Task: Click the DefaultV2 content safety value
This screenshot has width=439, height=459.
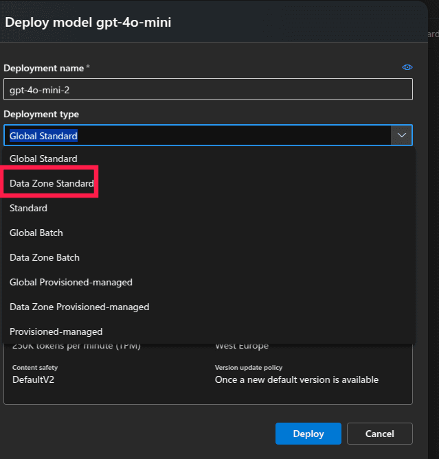Action: [x=33, y=379]
